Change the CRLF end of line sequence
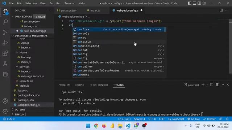This screenshot has width=232, height=130. (162, 119)
